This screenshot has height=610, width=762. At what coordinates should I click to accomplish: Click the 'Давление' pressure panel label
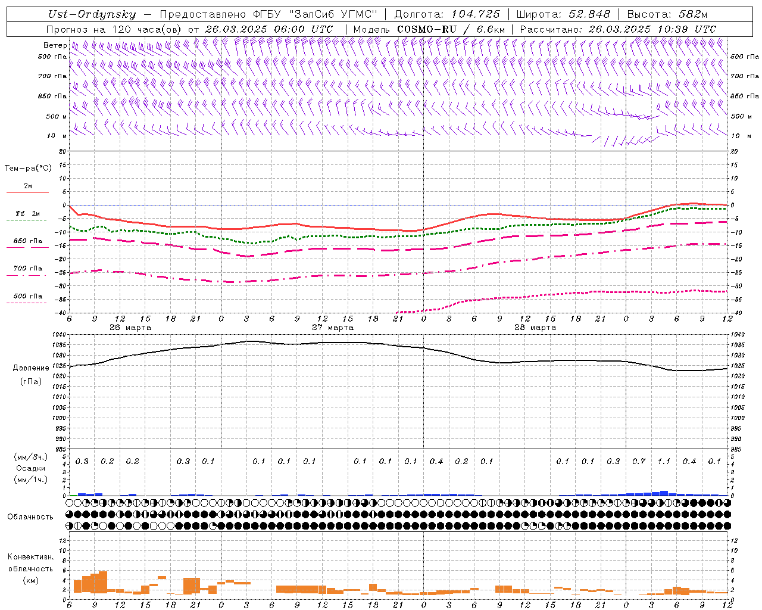click(x=31, y=368)
